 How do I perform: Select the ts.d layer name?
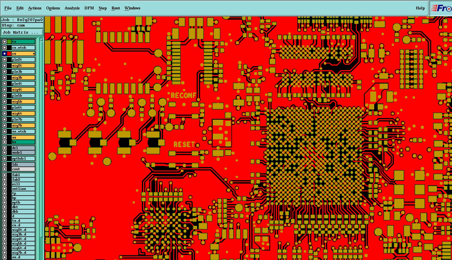click(23, 221)
